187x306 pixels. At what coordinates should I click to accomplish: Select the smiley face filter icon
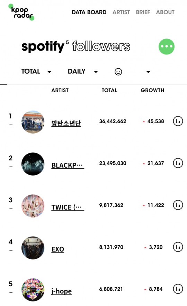click(x=118, y=71)
